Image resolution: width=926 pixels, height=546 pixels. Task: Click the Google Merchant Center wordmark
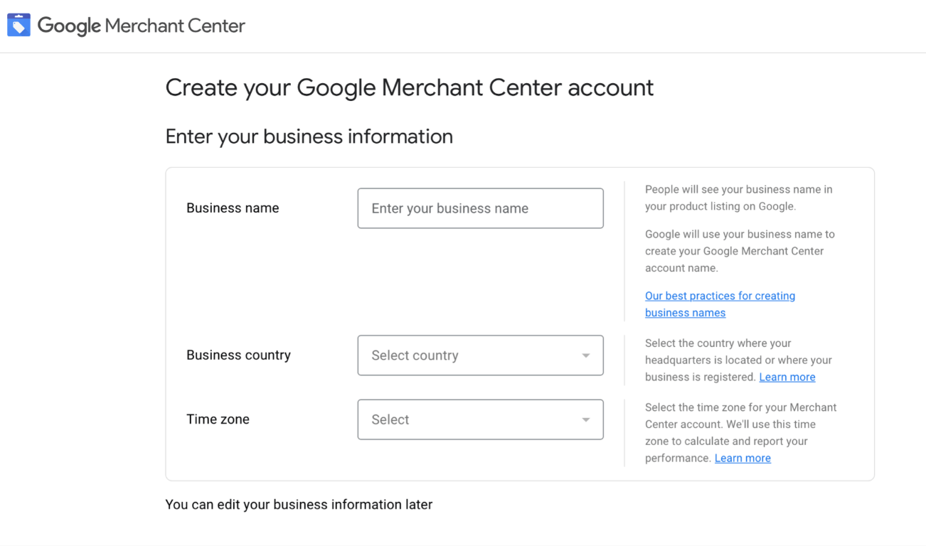click(141, 26)
